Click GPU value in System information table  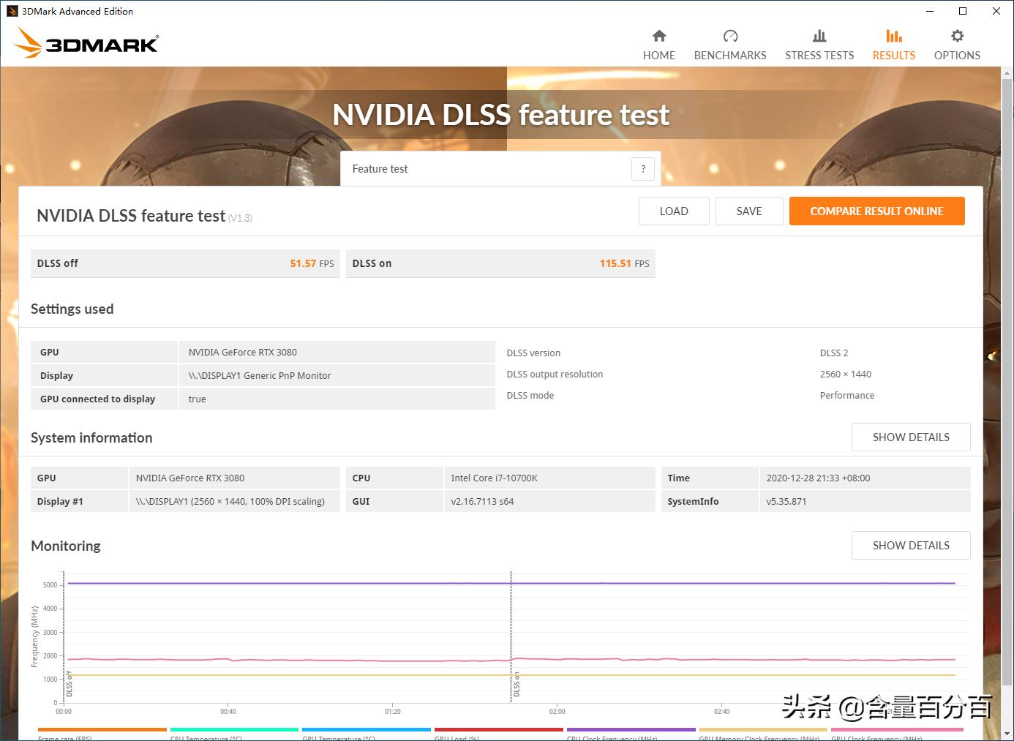pos(190,478)
